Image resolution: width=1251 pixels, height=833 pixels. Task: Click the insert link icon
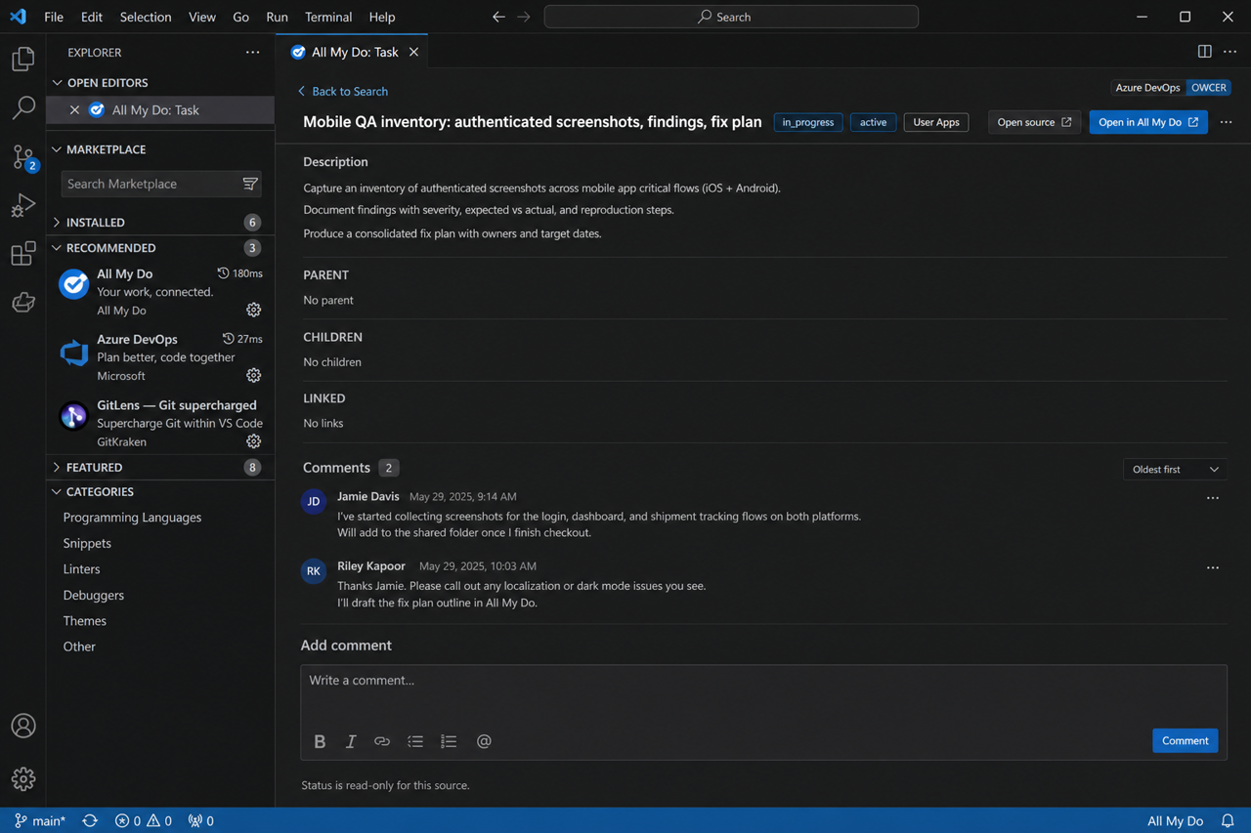[382, 741]
